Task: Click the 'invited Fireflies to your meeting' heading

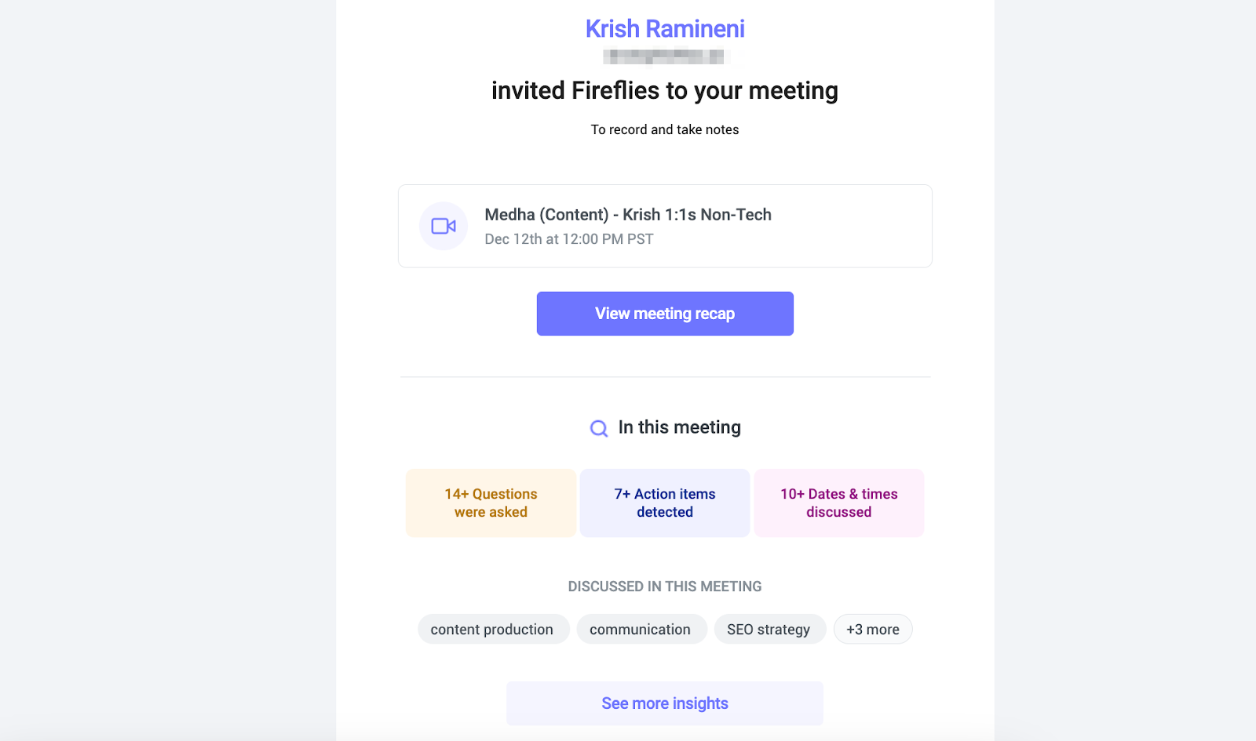Action: click(665, 91)
